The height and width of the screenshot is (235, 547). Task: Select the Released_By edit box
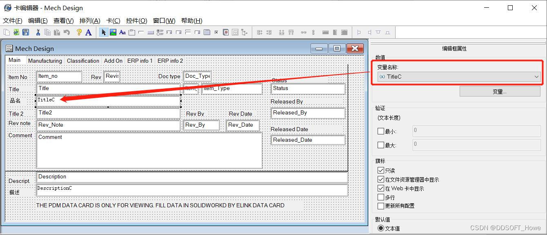[x=308, y=113]
